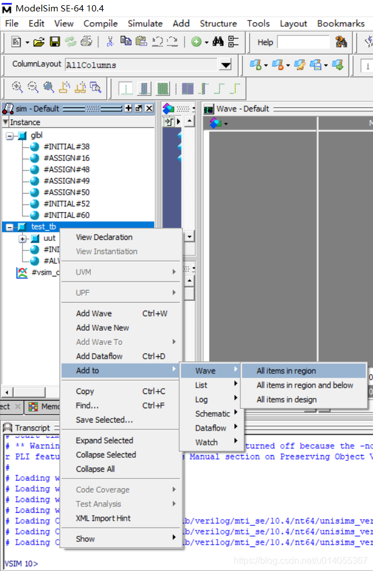Screen dimensions: 373x571
Task: Click the Paste clipboard icon
Action: [x=141, y=41]
